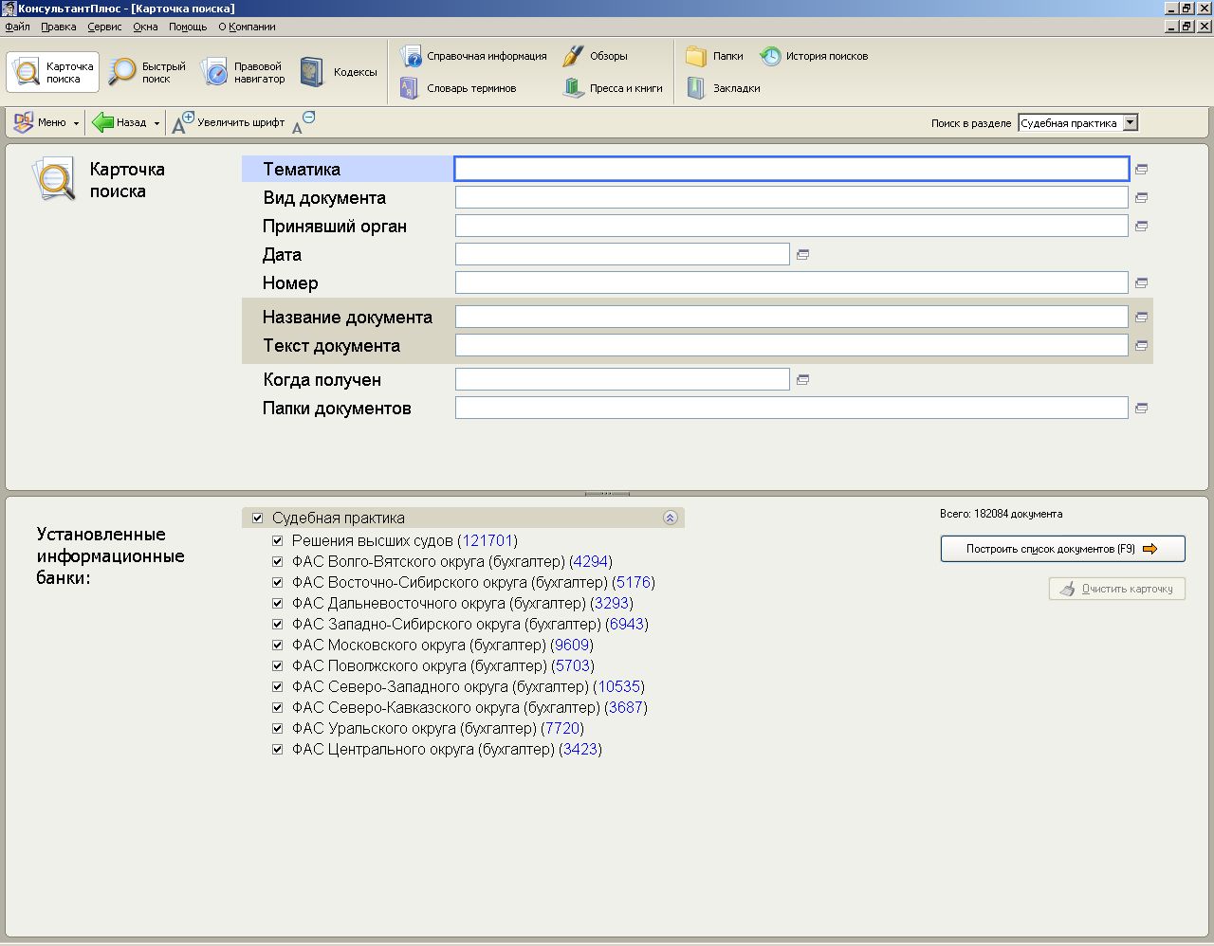
Task: Uncheck ФАС Северо-Западного округа checkbox
Action: pyautogui.click(x=277, y=687)
